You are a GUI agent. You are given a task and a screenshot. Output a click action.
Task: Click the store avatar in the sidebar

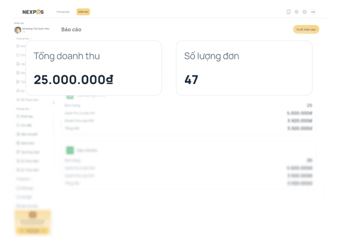[x=17, y=30]
